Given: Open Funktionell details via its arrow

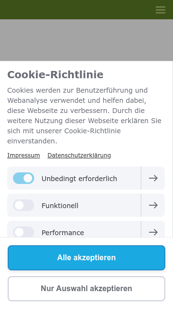Looking at the screenshot, I should point(153,205).
